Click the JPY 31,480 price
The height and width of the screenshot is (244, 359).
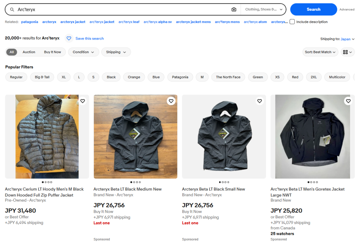20,211
